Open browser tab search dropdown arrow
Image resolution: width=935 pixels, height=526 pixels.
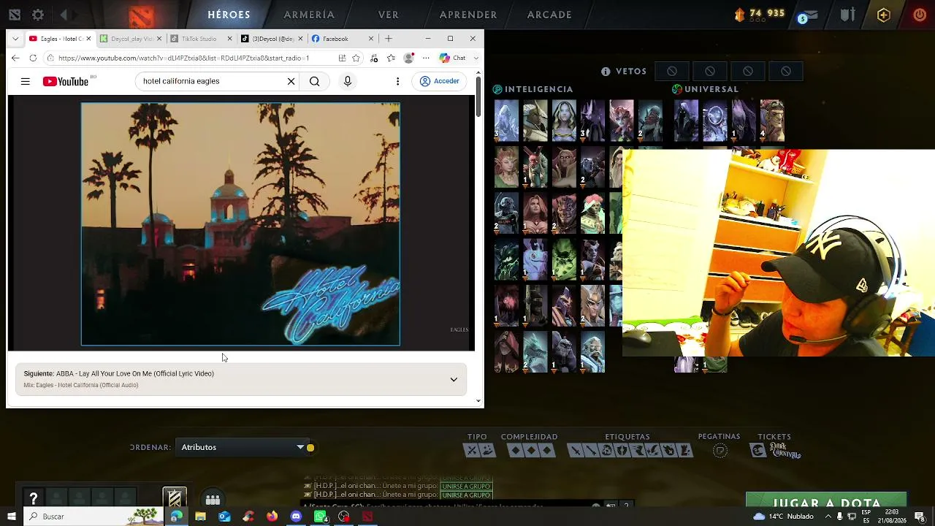pos(15,39)
